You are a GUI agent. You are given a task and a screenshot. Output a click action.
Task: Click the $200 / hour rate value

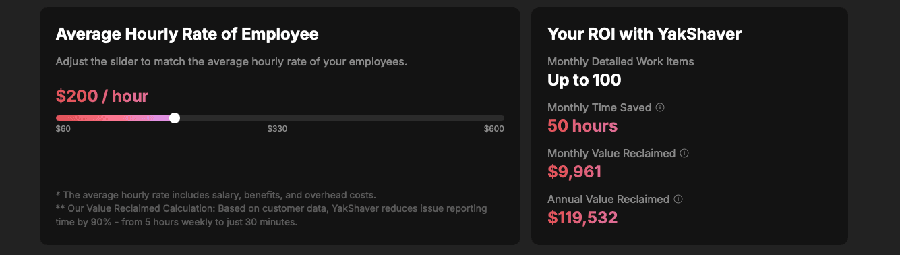102,96
